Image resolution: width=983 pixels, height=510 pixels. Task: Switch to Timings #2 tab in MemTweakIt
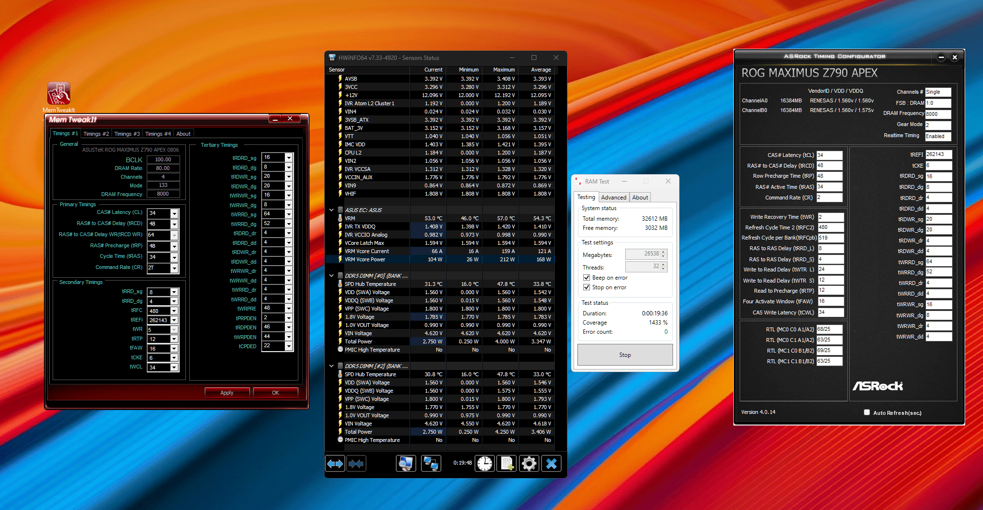96,134
